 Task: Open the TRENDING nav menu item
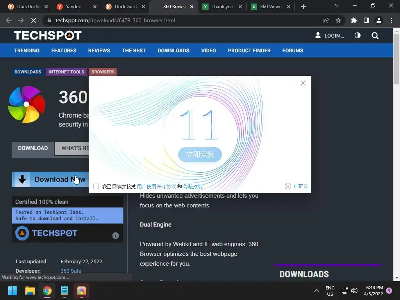[x=27, y=50]
